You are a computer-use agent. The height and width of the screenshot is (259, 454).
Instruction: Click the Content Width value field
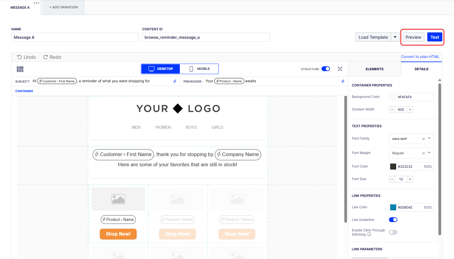click(401, 110)
